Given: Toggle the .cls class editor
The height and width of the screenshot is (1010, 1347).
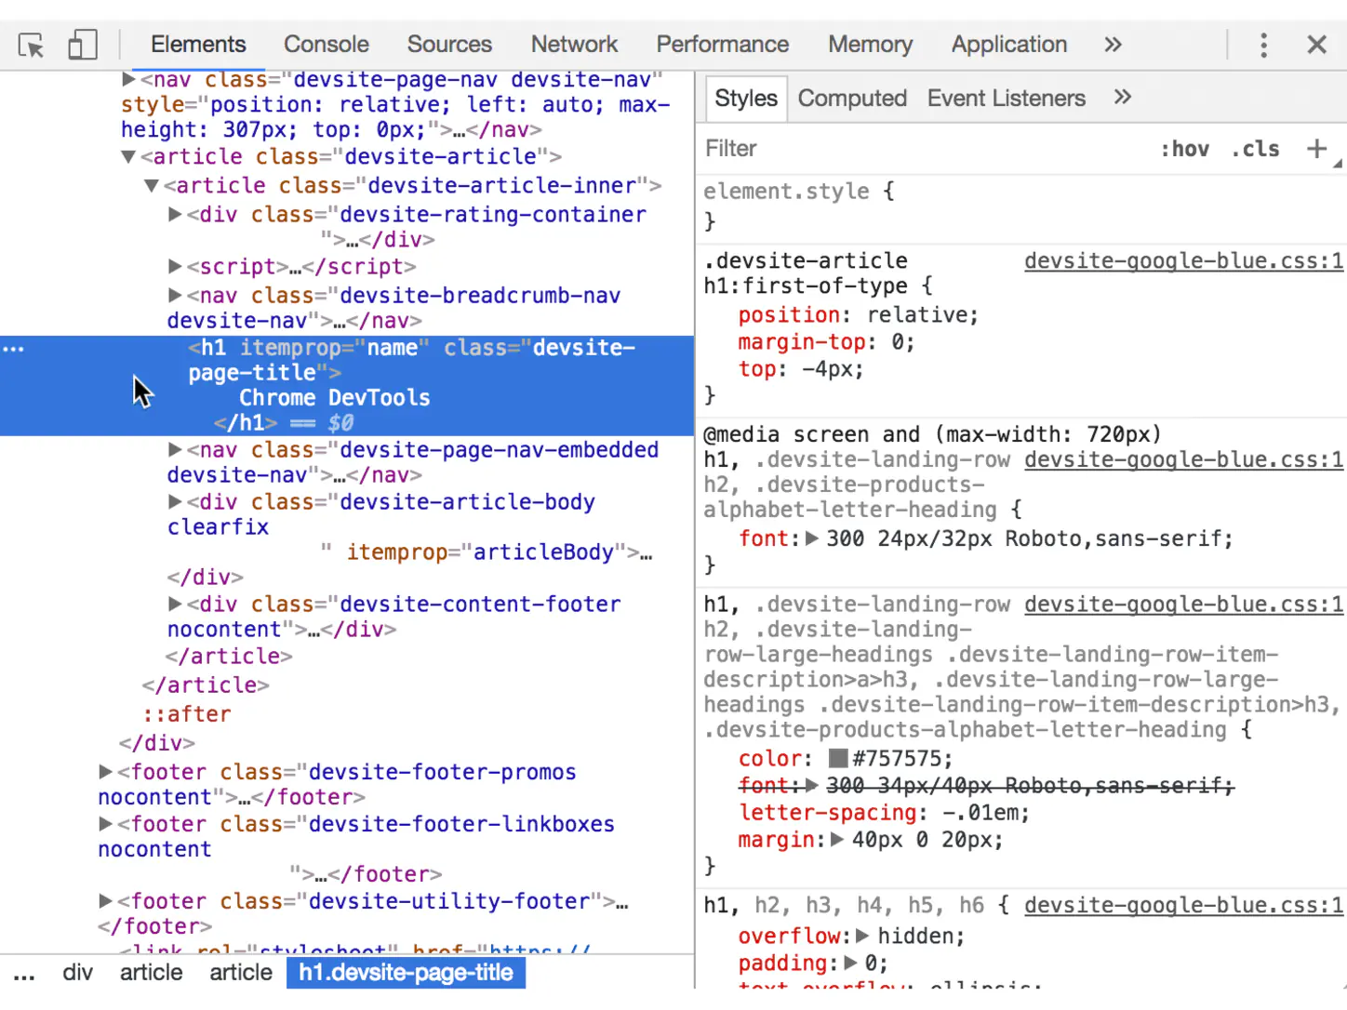Looking at the screenshot, I should (1255, 149).
